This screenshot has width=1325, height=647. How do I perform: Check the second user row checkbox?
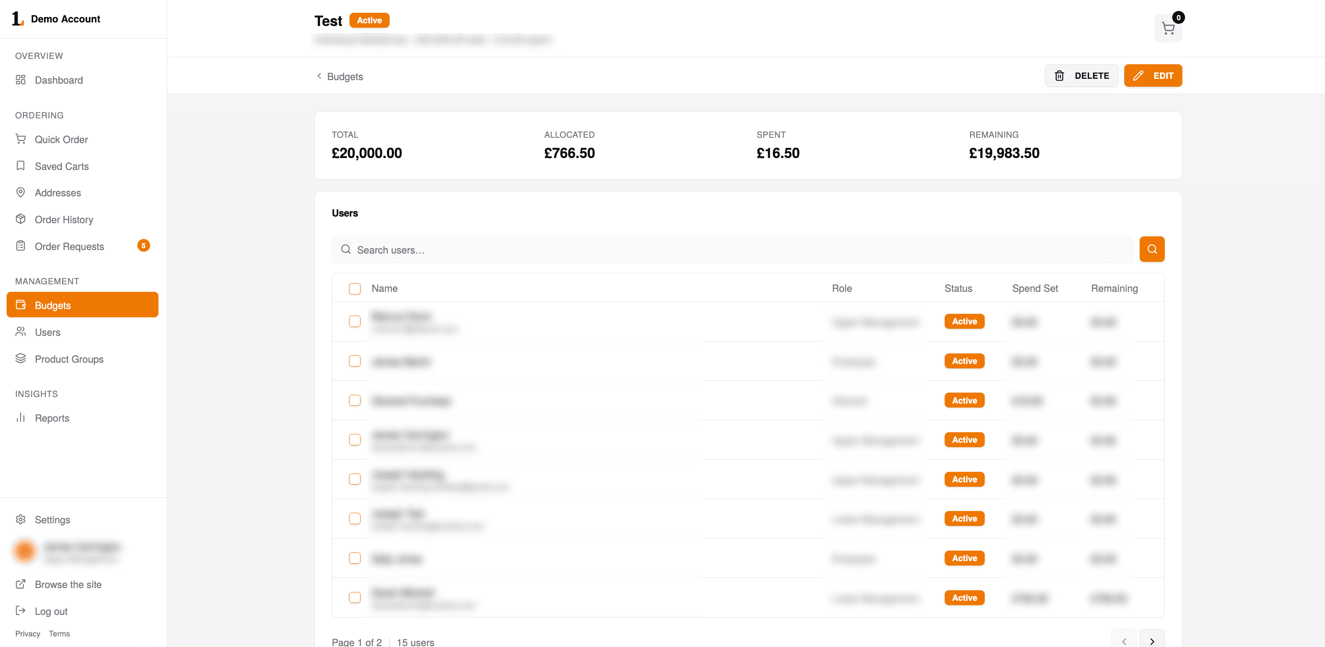point(354,361)
